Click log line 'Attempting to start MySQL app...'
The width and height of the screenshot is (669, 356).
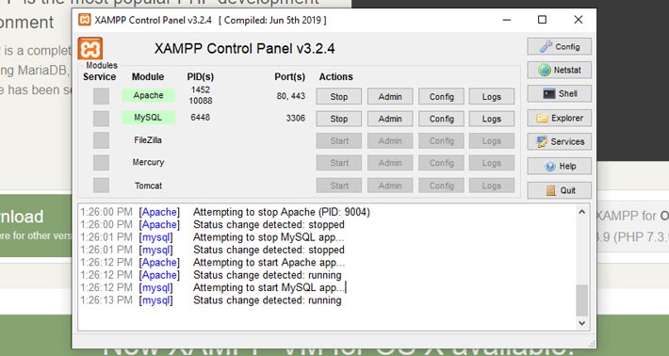tap(269, 287)
